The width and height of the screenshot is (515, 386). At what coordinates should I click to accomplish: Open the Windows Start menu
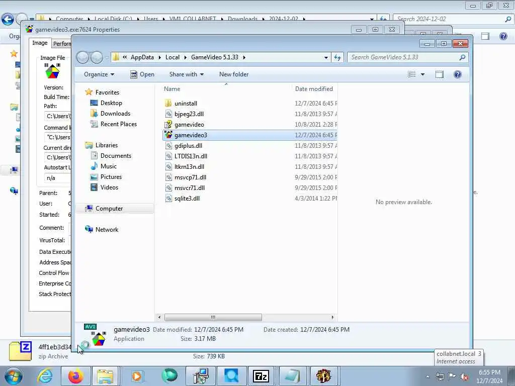click(14, 376)
